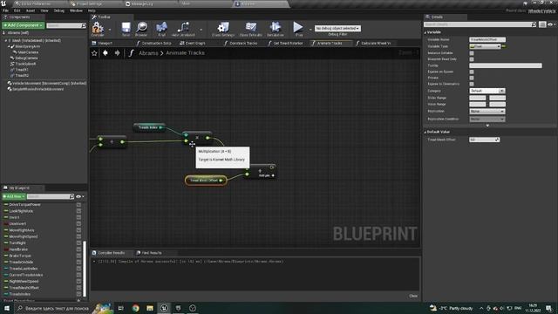Reset Tread Mesh Offset default value
Image resolution: width=558 pixels, height=314 pixels.
click(497, 140)
